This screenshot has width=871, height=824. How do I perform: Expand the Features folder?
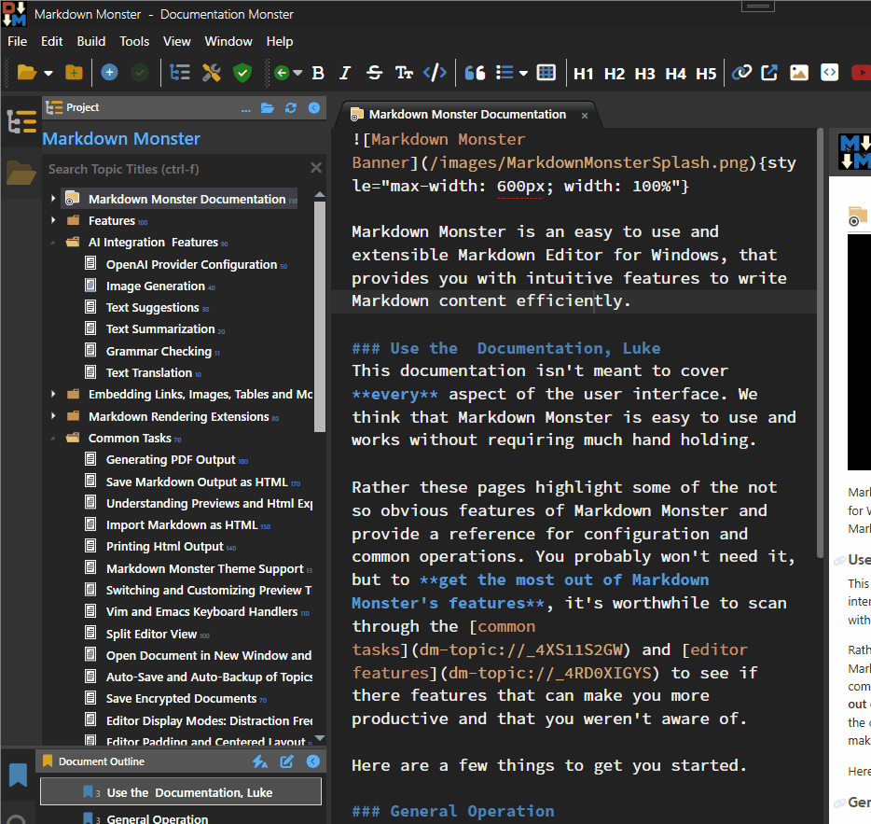(x=53, y=220)
